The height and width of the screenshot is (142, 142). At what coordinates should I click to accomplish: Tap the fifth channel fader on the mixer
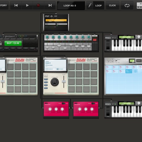[x=71, y=44]
